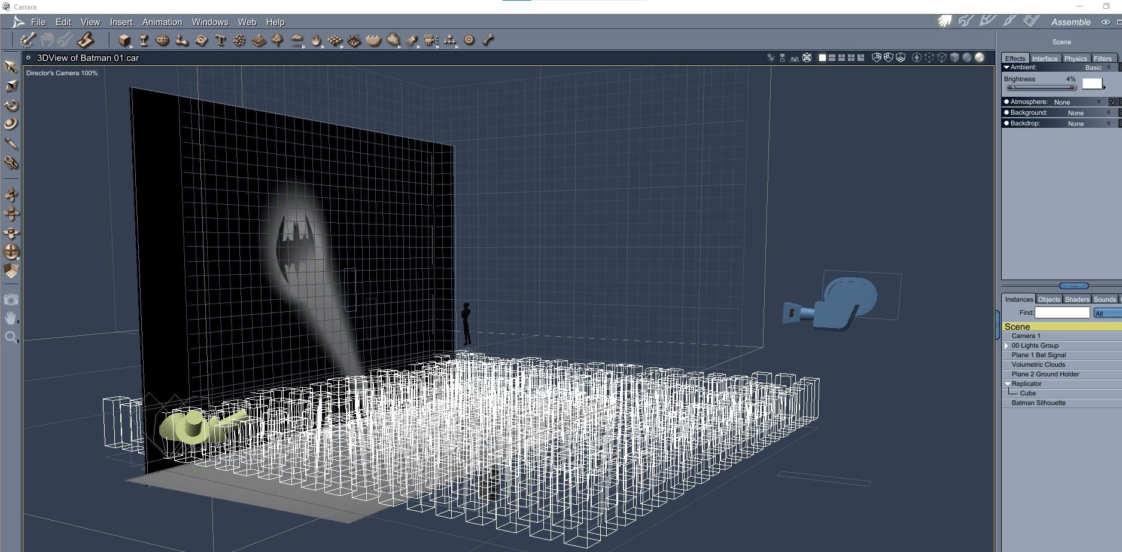Select the goblet-shaped spline object tool
The height and width of the screenshot is (552, 1122).
[x=144, y=40]
